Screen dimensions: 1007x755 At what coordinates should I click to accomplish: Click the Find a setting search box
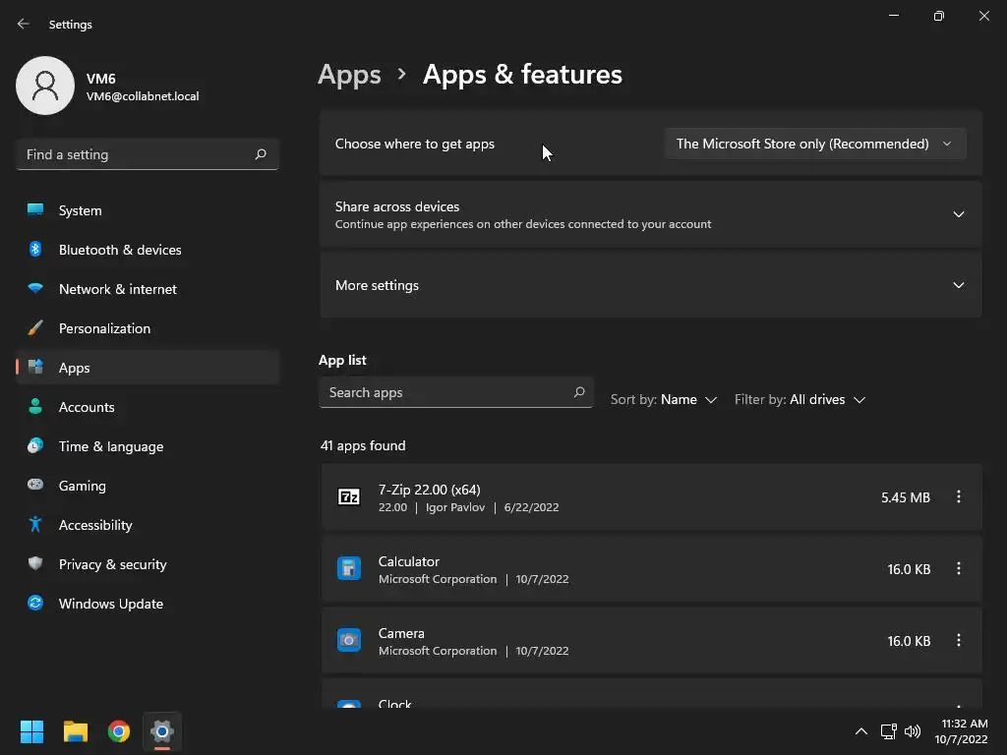coord(136,154)
